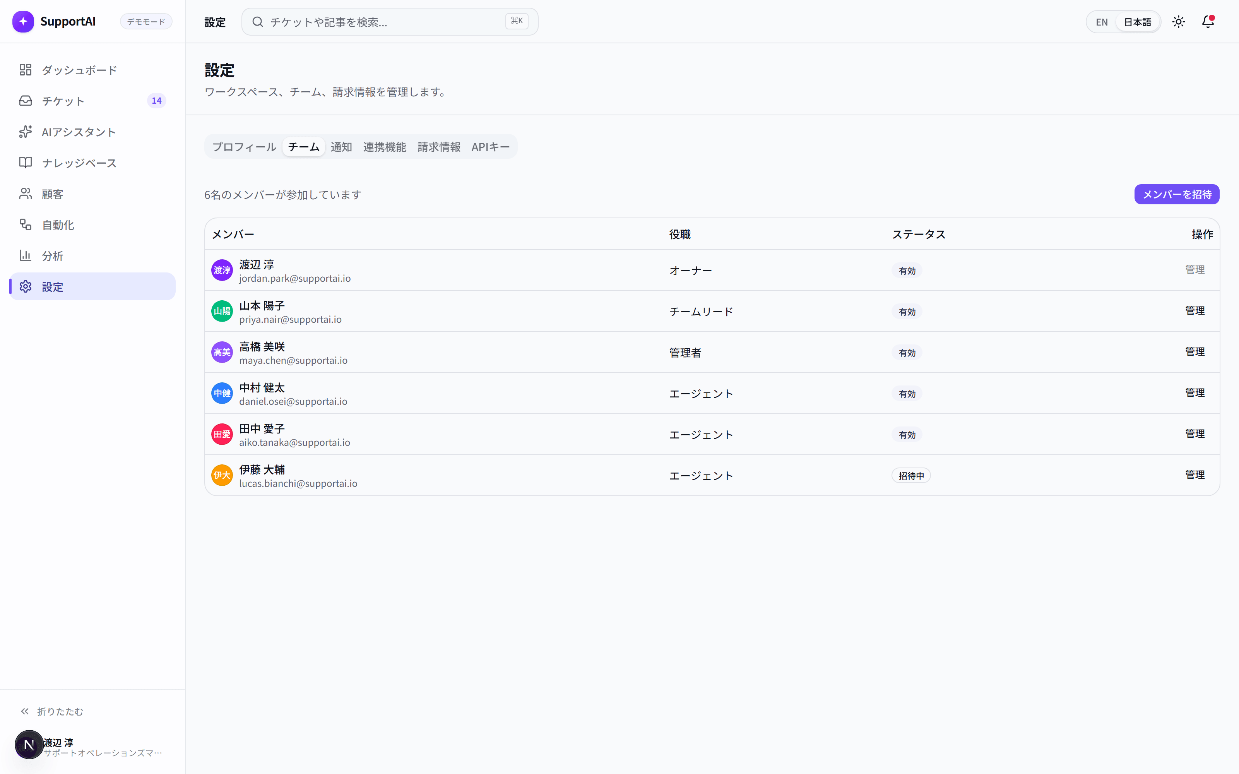Click the 山本 陽子 green avatar
This screenshot has height=774, width=1239.
tap(222, 311)
